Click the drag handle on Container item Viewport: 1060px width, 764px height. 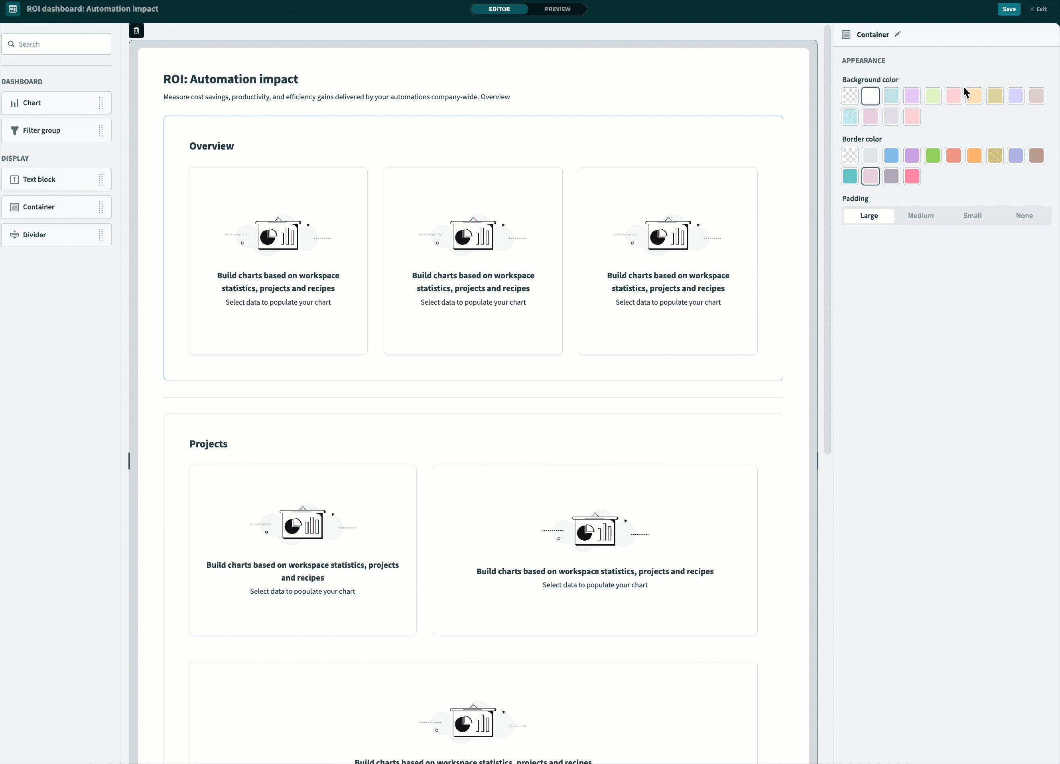coord(100,207)
